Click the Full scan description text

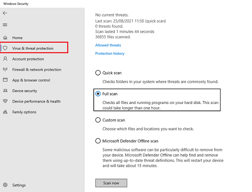[x=160, y=105]
